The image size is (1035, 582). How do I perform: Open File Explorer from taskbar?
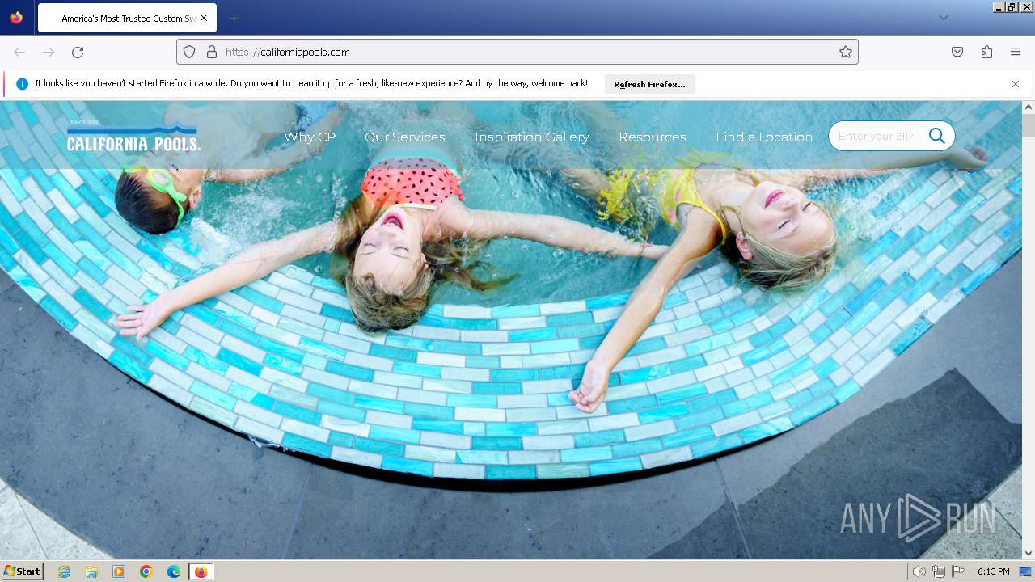[x=91, y=571]
